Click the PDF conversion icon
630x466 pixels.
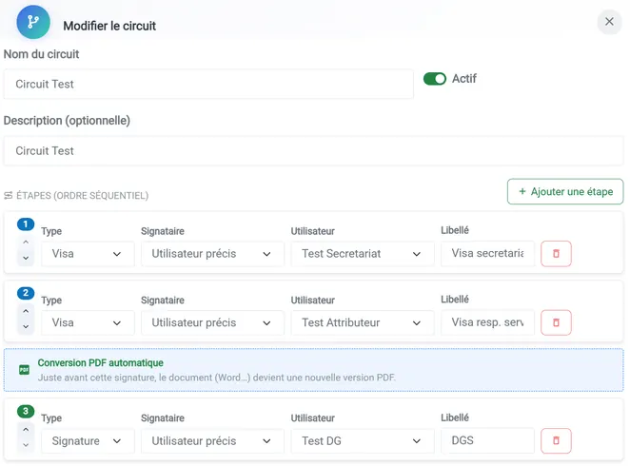coord(24,370)
